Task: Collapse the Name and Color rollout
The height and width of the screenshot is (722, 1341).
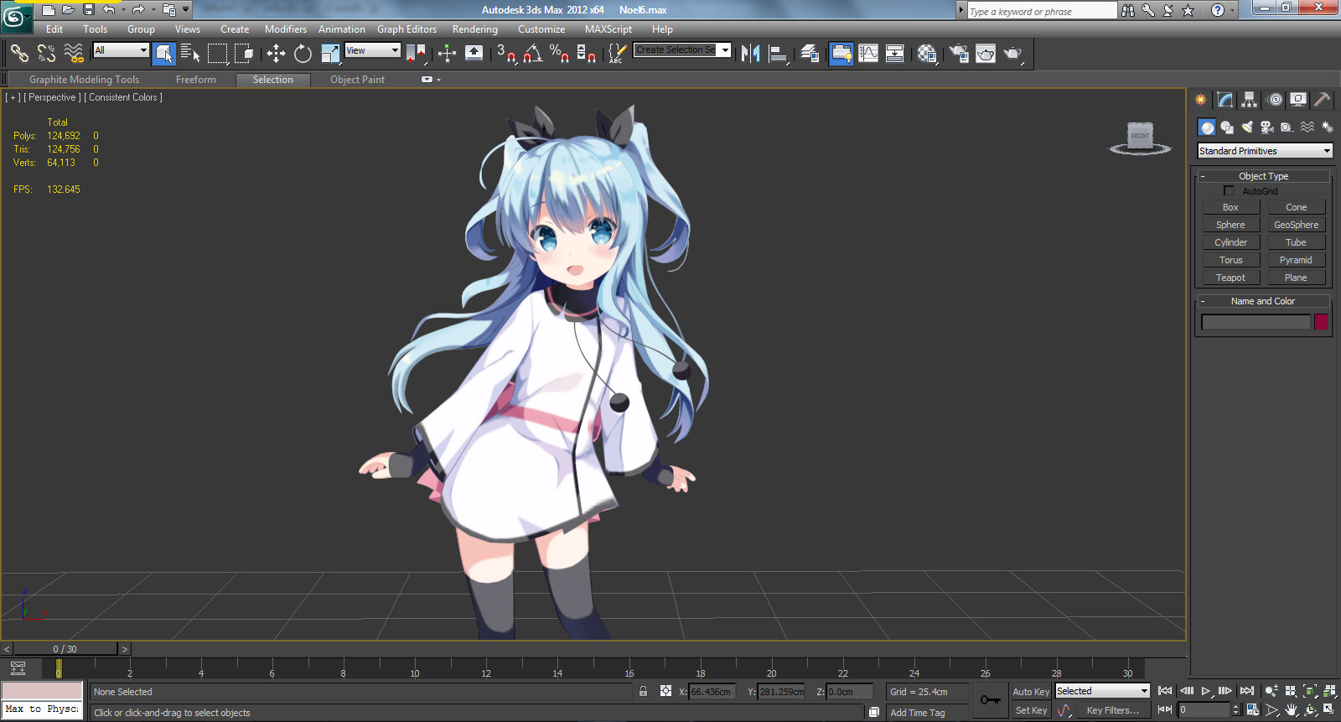Action: point(1263,301)
